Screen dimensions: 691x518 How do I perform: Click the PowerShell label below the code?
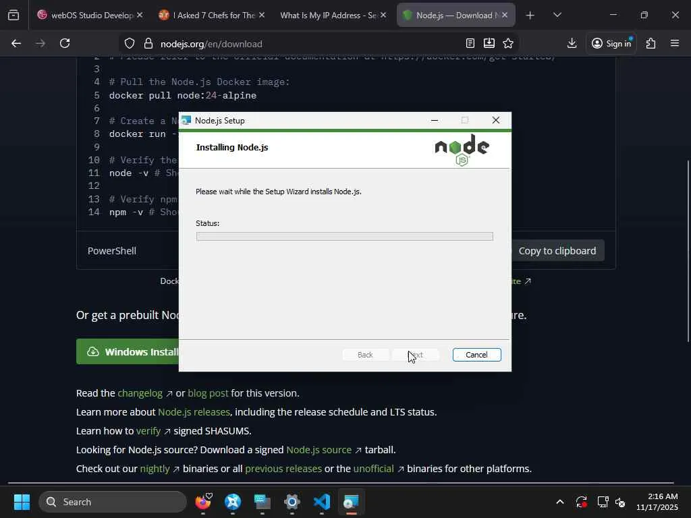click(x=112, y=251)
